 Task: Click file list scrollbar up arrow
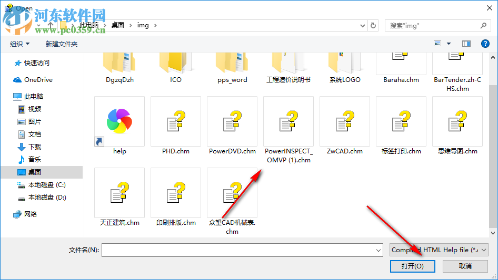[493, 57]
